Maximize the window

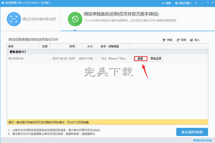tap(208, 3)
